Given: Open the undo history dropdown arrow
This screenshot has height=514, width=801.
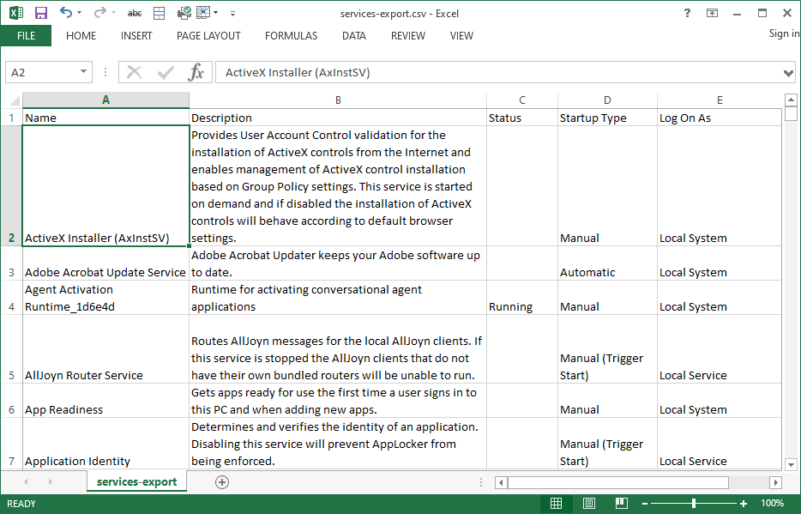Looking at the screenshot, I should point(79,13).
